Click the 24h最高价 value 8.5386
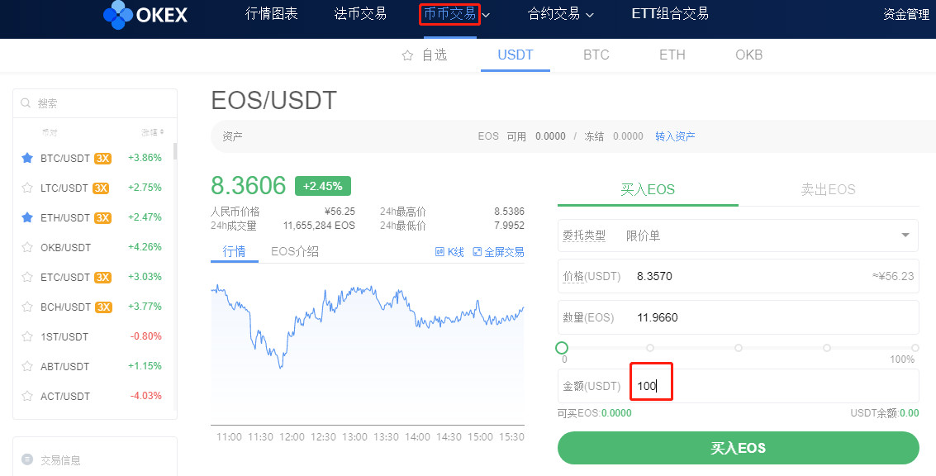Screen dimensions: 936x476 (509, 212)
